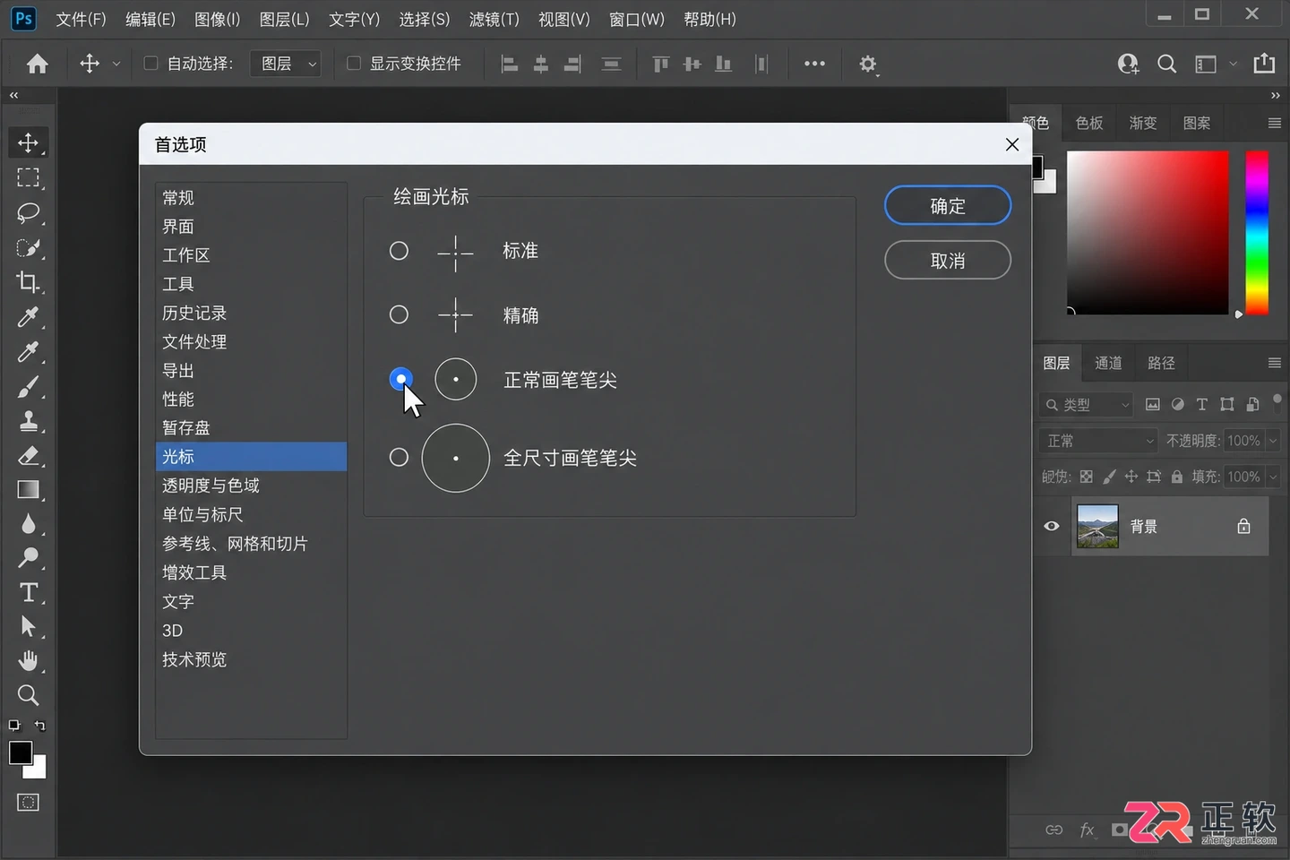Open the 类型 layer filter dropdown

pyautogui.click(x=1087, y=405)
